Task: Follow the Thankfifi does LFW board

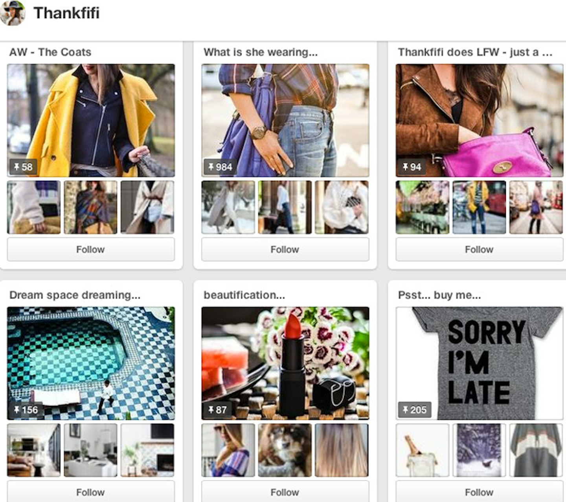Action: [x=480, y=249]
